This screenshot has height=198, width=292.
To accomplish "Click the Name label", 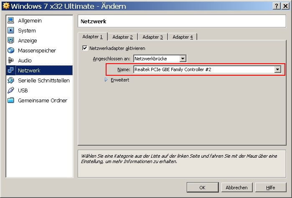I will [124, 69].
